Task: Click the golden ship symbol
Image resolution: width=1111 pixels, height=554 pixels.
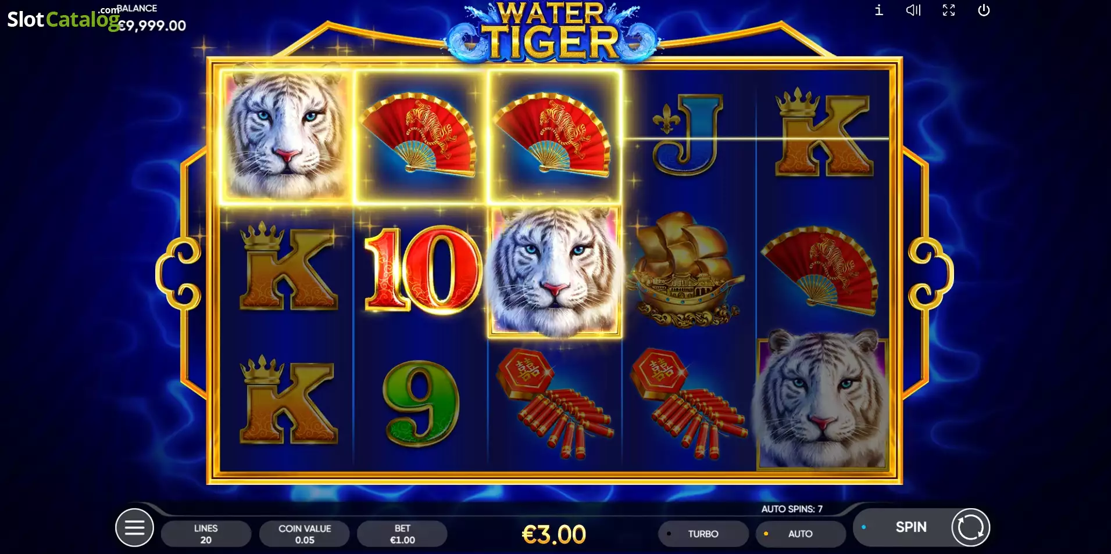Action: (x=688, y=269)
